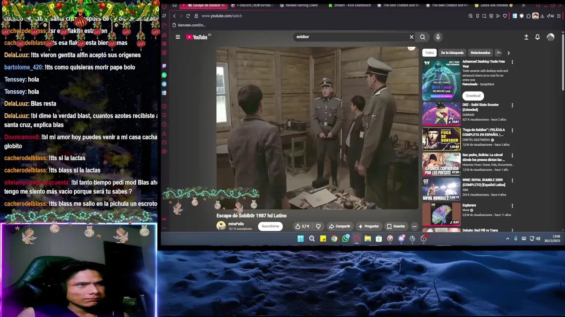565x317 pixels.
Task: Run the YouTube search magnifier button
Action: coord(422,37)
